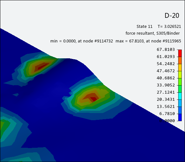Click the 13.5621 legend value

tap(166, 107)
